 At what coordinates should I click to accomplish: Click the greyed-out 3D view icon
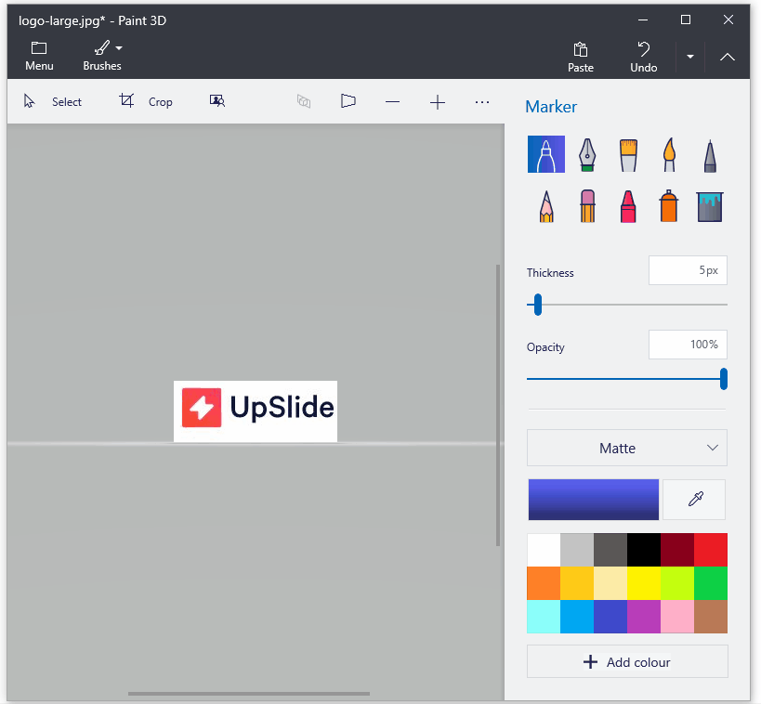pyautogui.click(x=304, y=101)
